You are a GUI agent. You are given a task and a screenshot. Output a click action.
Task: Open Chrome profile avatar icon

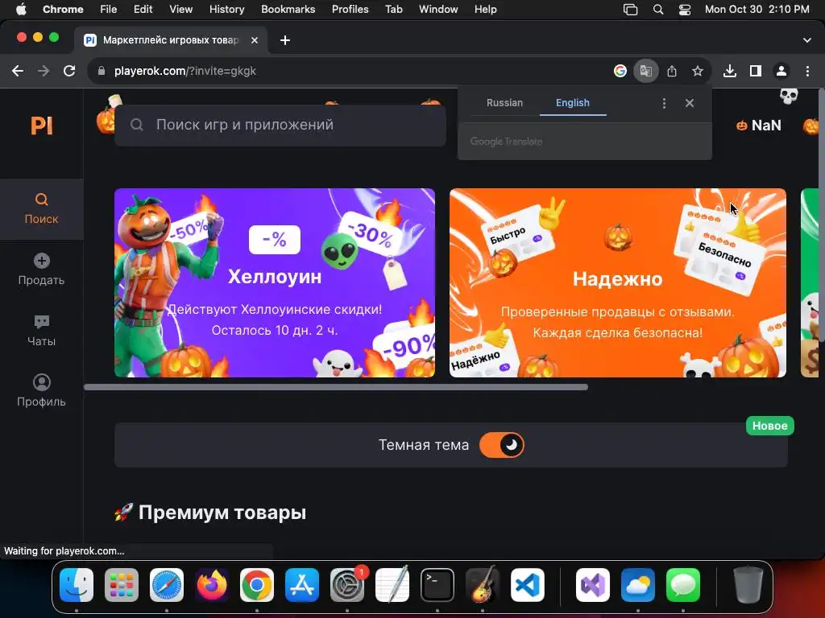pyautogui.click(x=781, y=71)
